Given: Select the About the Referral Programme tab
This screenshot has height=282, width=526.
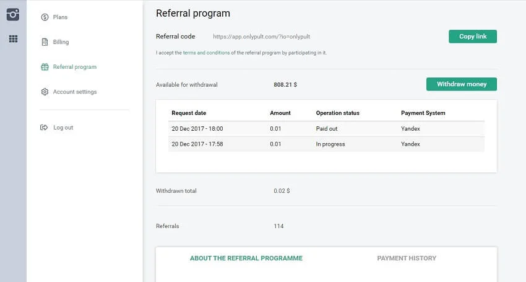Looking at the screenshot, I should pyautogui.click(x=246, y=258).
